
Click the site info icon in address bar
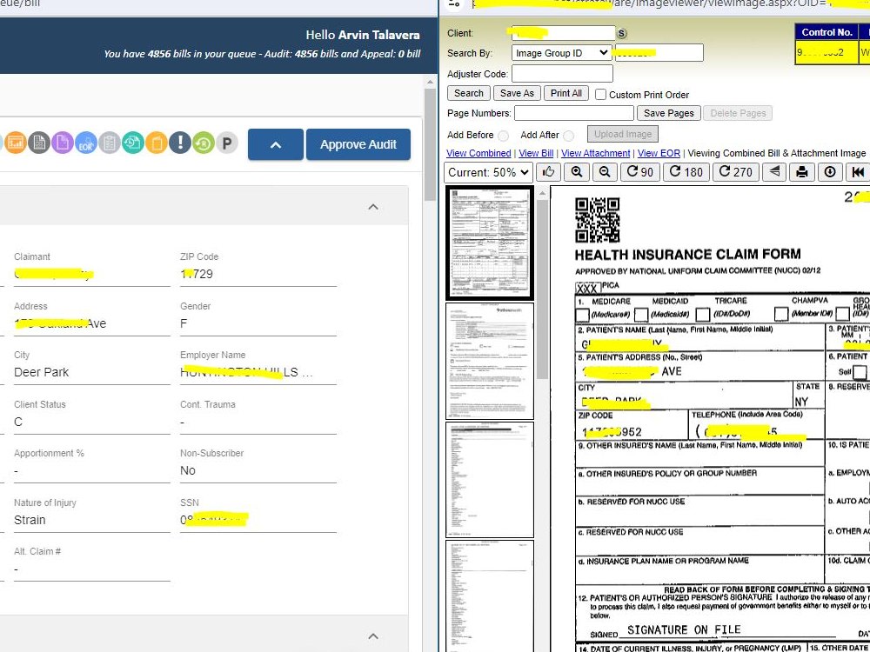click(x=454, y=3)
